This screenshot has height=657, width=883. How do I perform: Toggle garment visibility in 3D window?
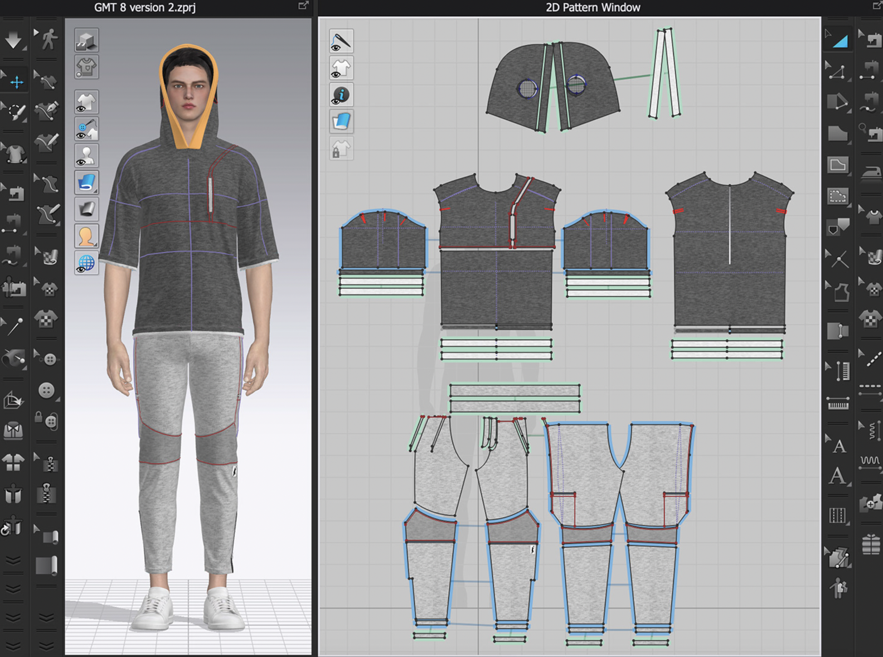pyautogui.click(x=86, y=103)
